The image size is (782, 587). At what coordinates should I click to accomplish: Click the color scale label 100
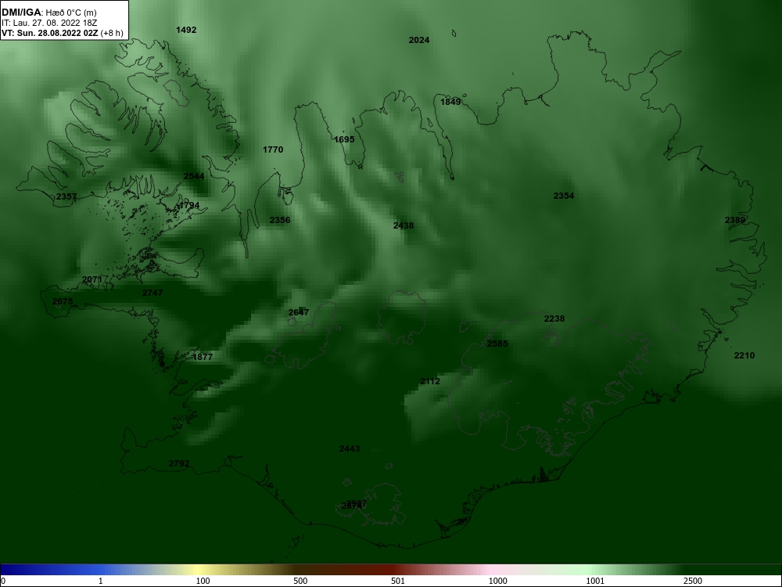(203, 581)
